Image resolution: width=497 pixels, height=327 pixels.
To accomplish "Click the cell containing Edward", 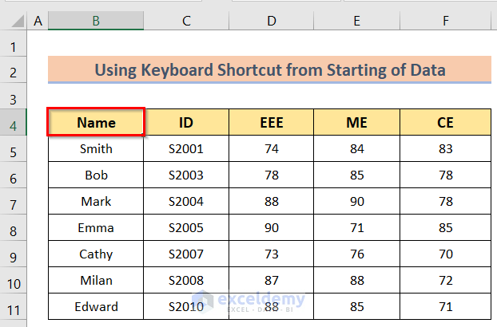I will click(x=96, y=307).
